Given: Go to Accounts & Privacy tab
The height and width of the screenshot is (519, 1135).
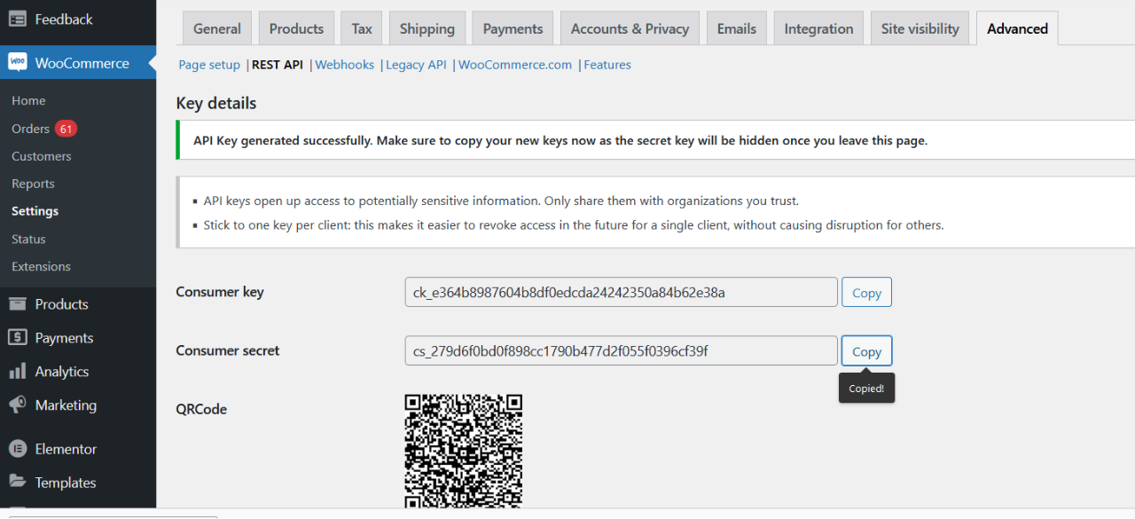Looking at the screenshot, I should pos(630,28).
